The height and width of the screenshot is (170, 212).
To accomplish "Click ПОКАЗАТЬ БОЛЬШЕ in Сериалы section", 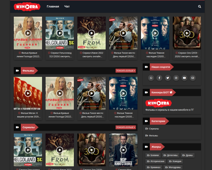I will (x=125, y=127).
